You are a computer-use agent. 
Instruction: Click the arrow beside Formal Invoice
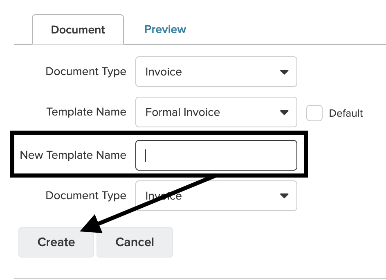click(x=284, y=112)
